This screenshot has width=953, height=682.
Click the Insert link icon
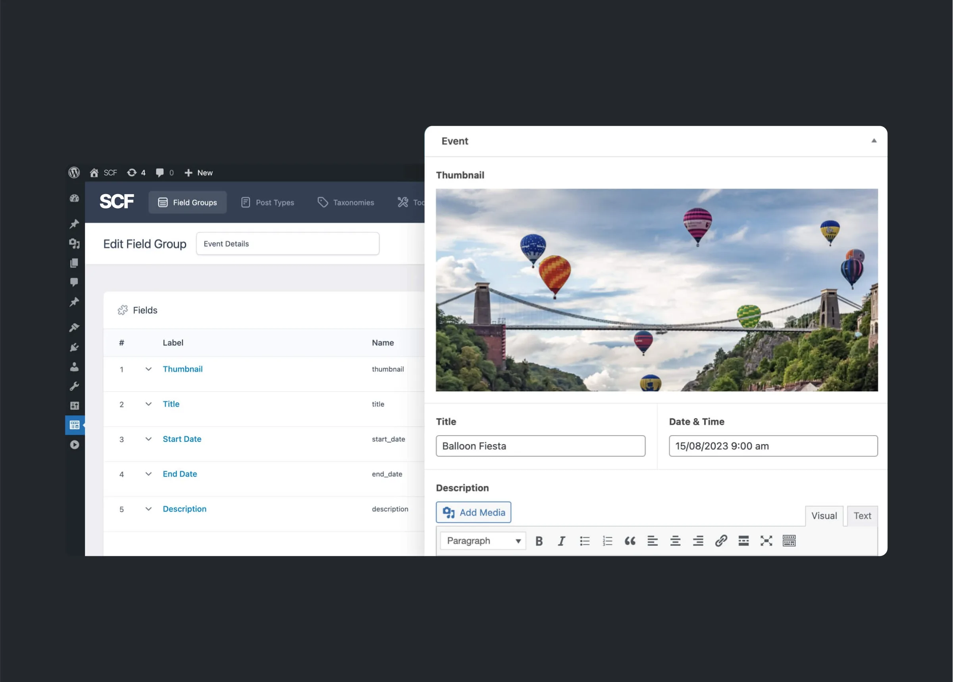coord(721,541)
